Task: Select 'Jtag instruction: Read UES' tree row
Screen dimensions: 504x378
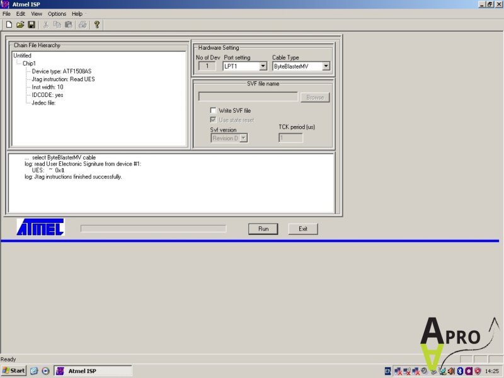Action: (x=63, y=79)
